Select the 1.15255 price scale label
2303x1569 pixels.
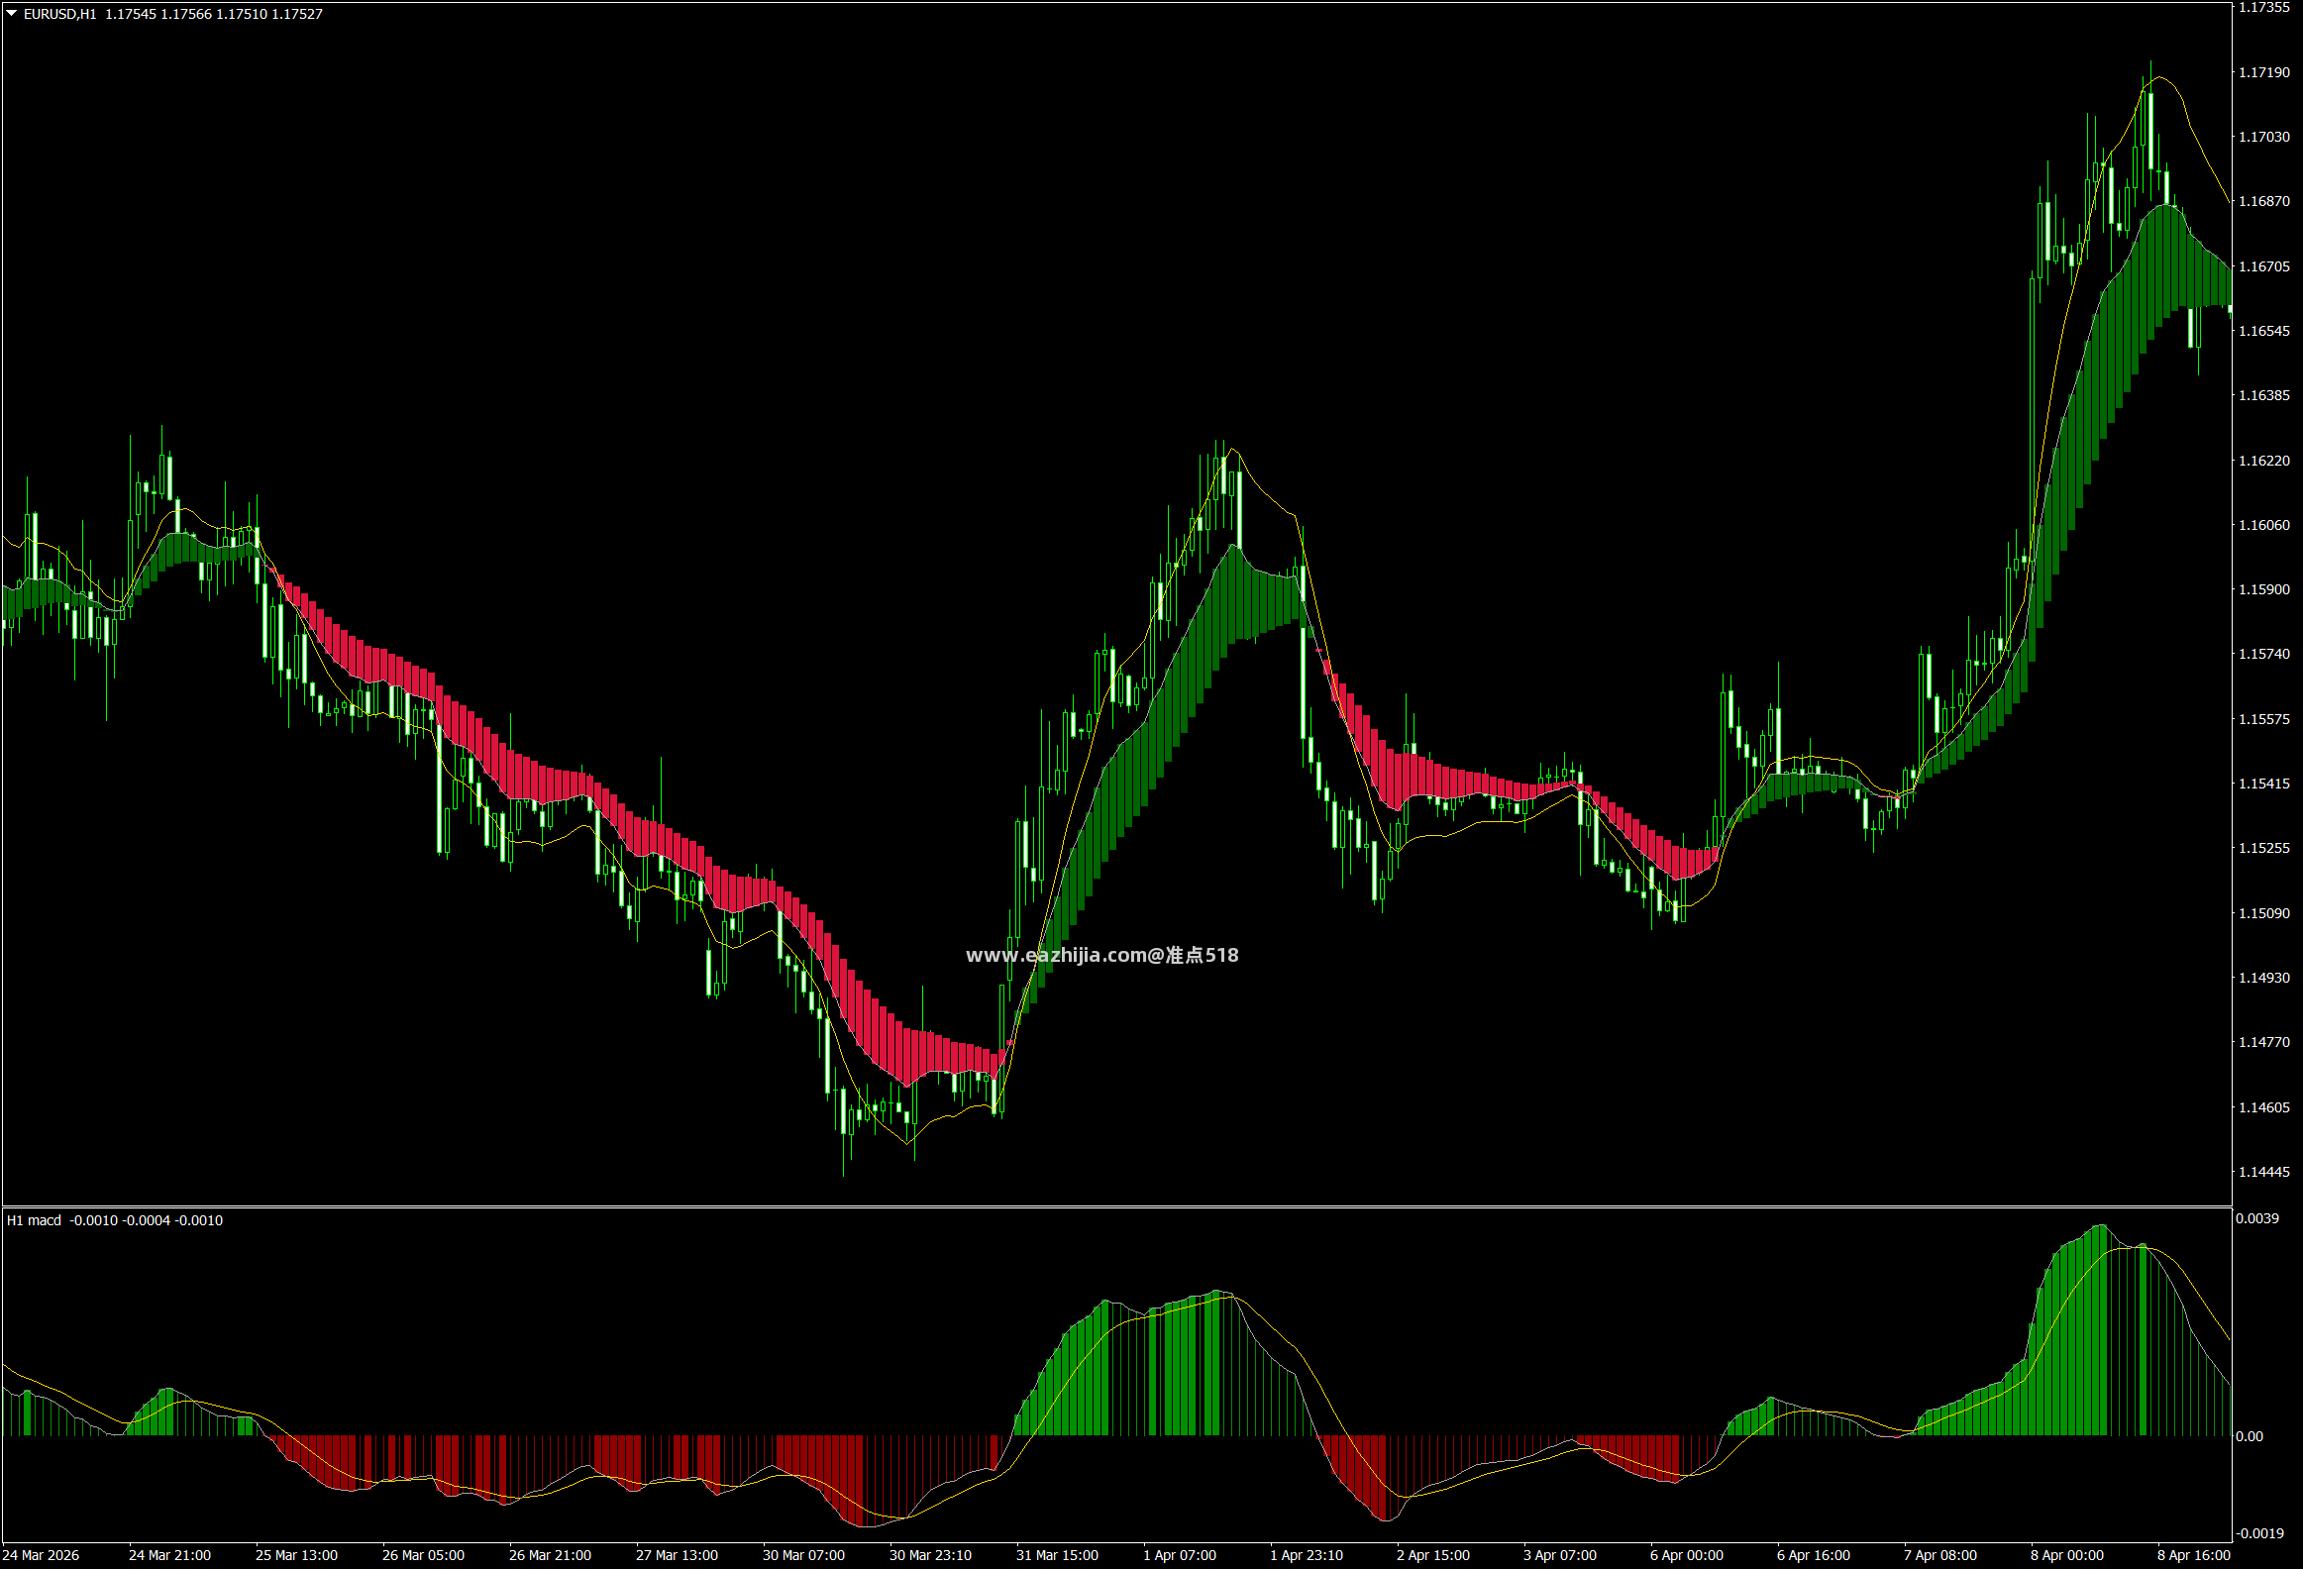2264,849
